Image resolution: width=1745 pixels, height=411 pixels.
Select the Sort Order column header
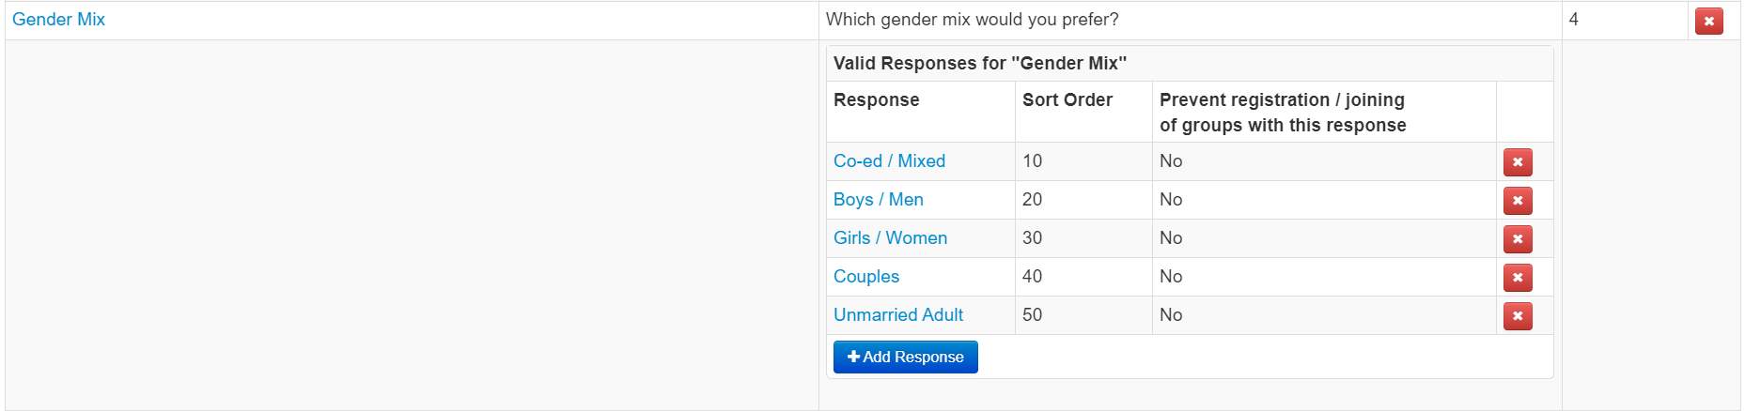pyautogui.click(x=1067, y=100)
